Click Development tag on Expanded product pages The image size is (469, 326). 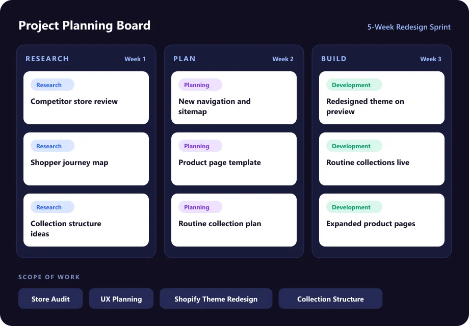(x=354, y=207)
